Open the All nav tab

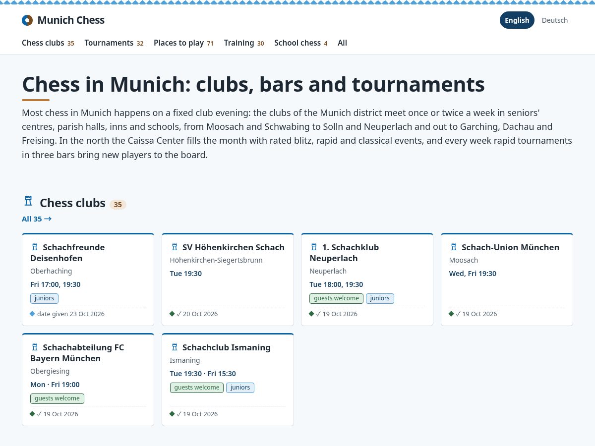coord(343,43)
